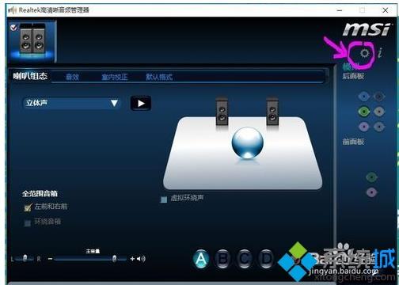This screenshot has width=399, height=285.
Task: Adjust the L/R balance slider
Action: [x=25, y=258]
